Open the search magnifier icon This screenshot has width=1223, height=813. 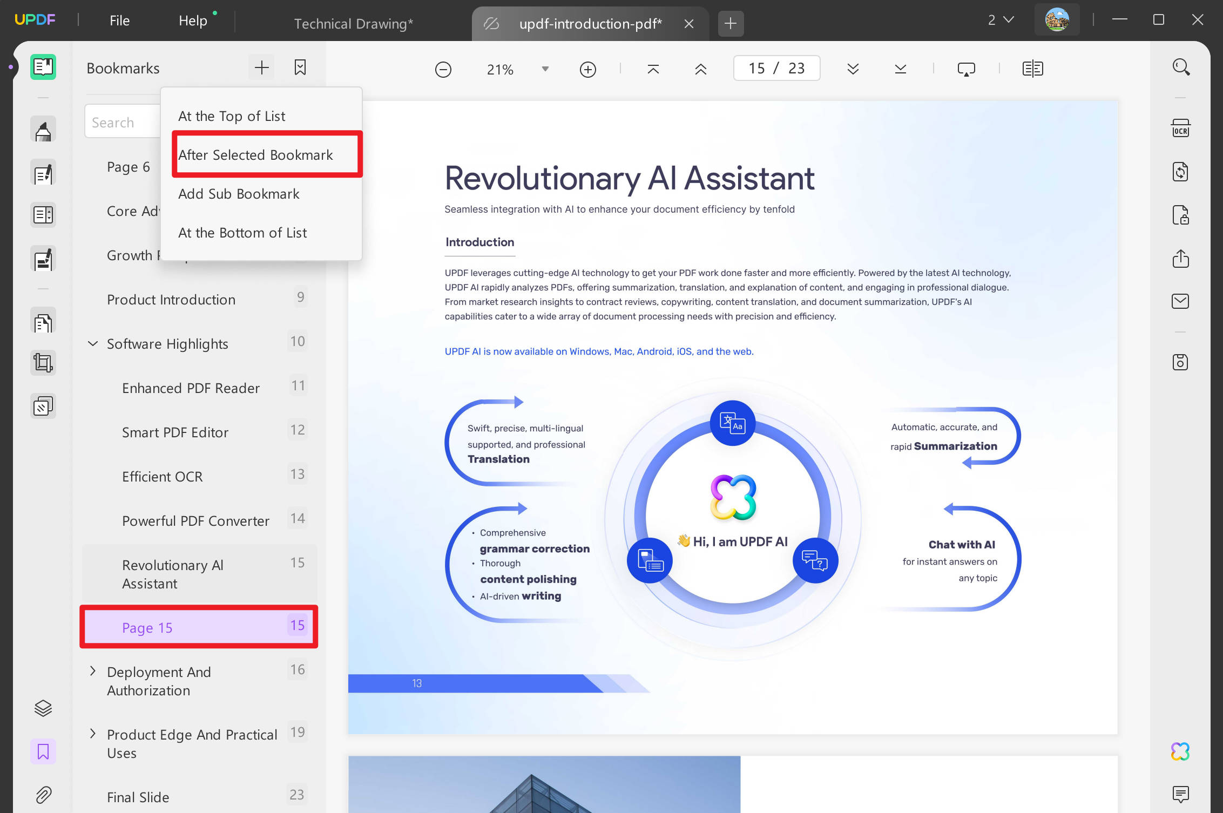[x=1181, y=67]
